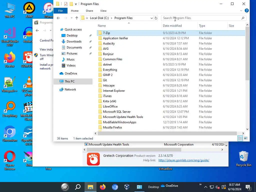Click the Local Disk (C:) breadcrumb
The width and height of the screenshot is (256, 192).
pos(99,18)
